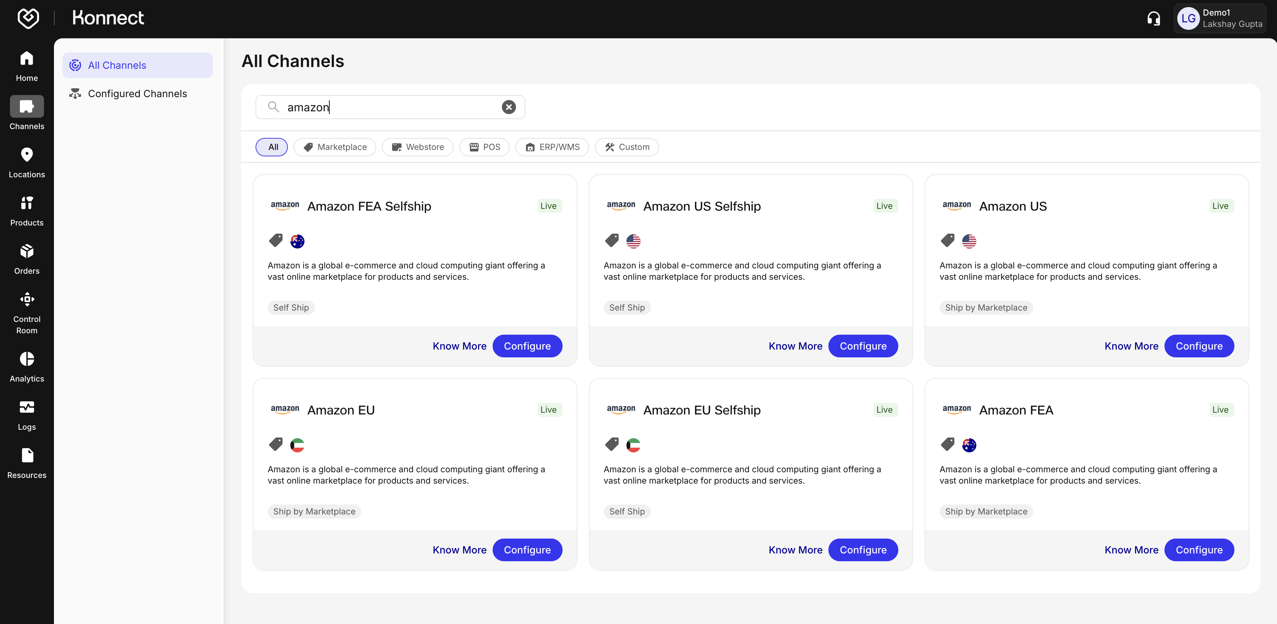Switch to Configured Channels
The image size is (1277, 624).
tap(137, 94)
